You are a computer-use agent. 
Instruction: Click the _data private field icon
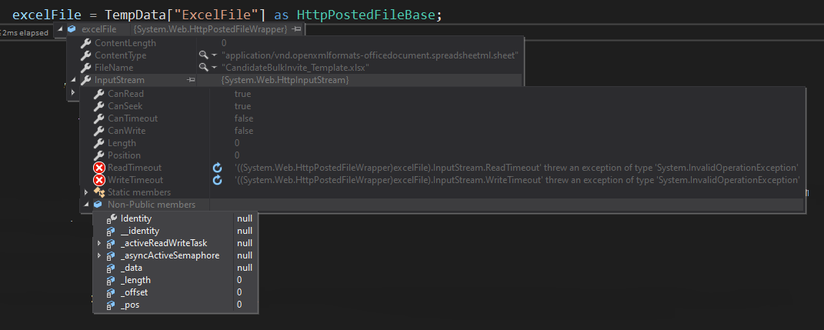111,268
